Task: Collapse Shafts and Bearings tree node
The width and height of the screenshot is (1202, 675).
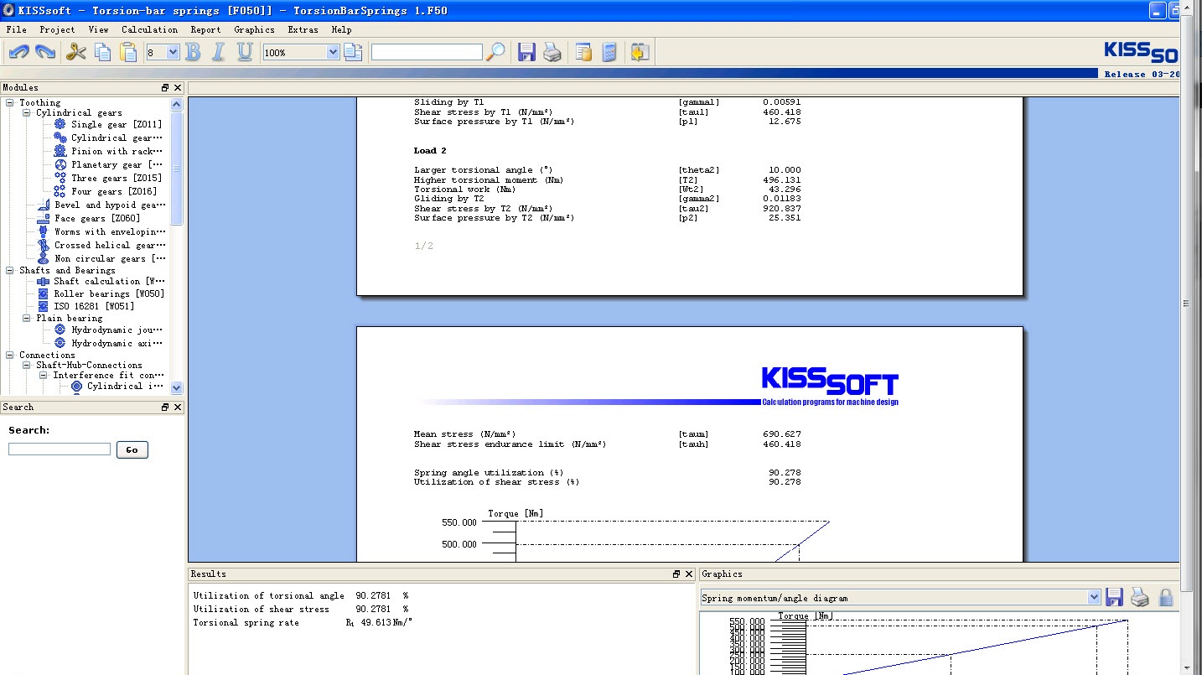Action: (x=10, y=270)
